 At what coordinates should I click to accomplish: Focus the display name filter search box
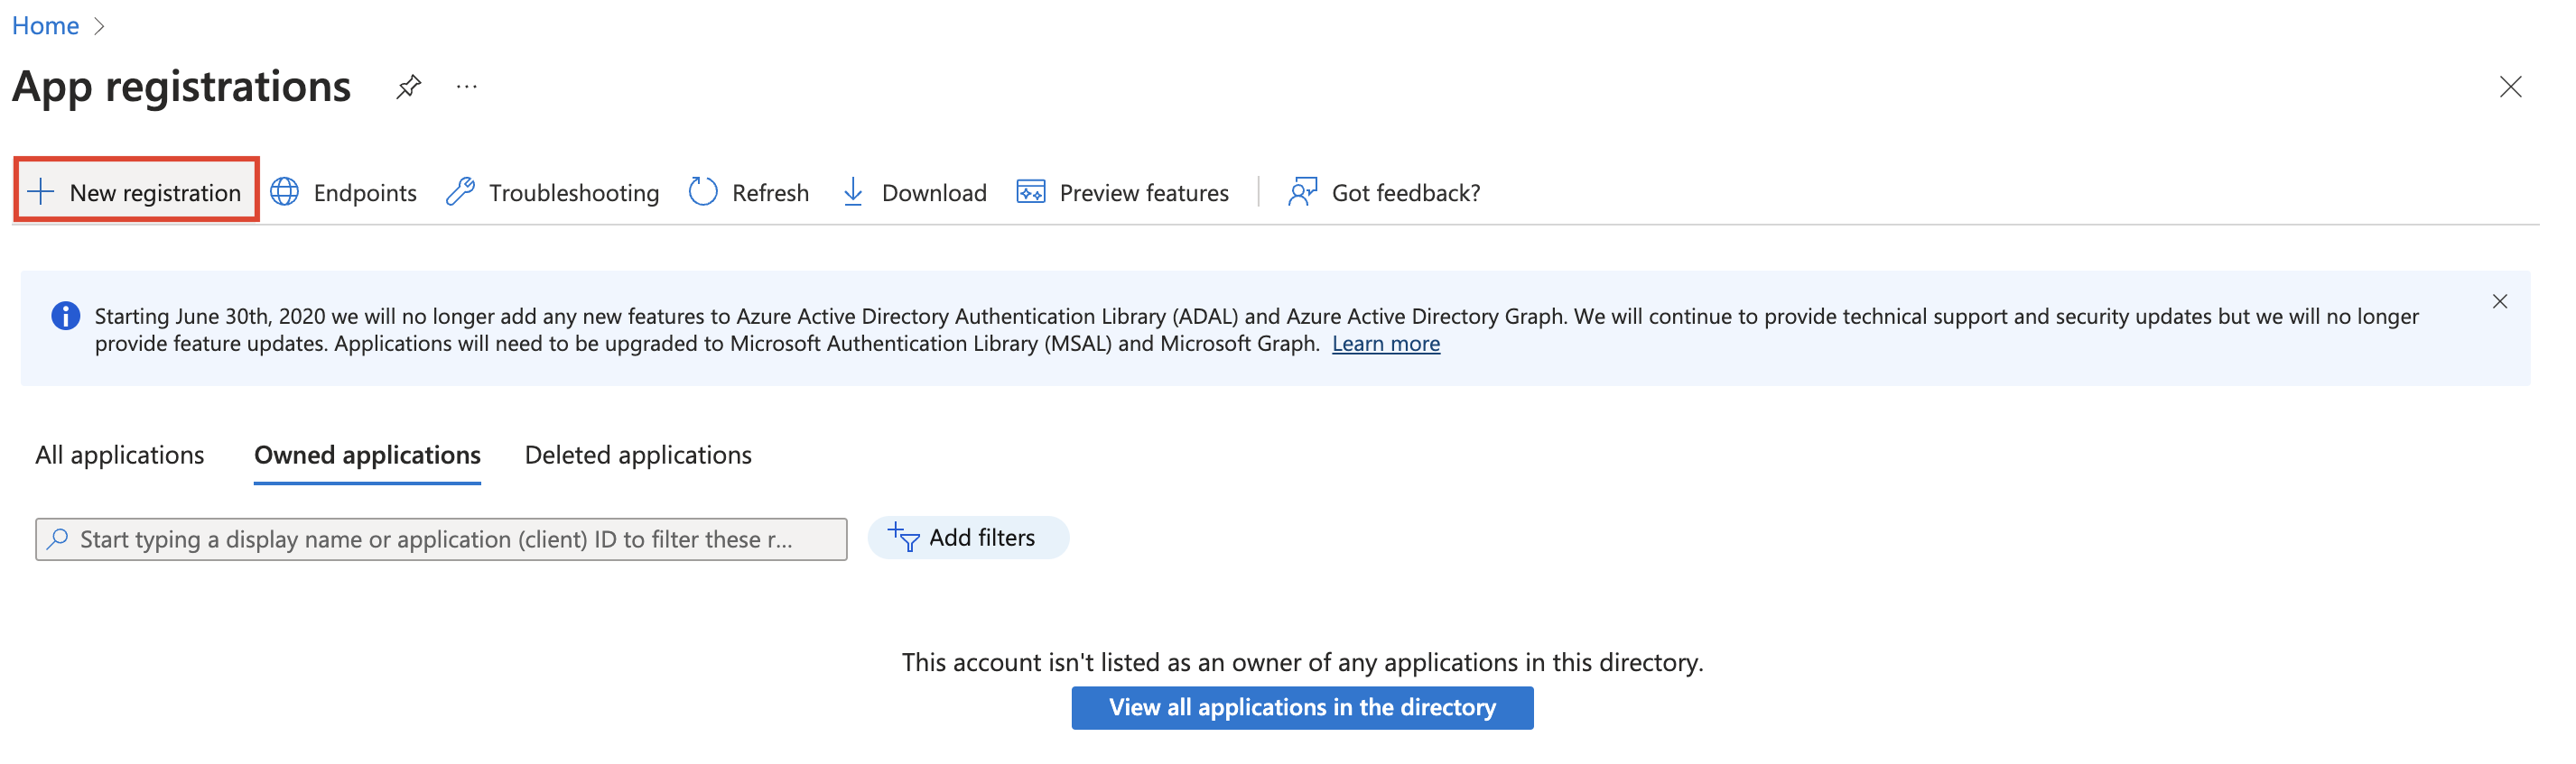point(441,539)
